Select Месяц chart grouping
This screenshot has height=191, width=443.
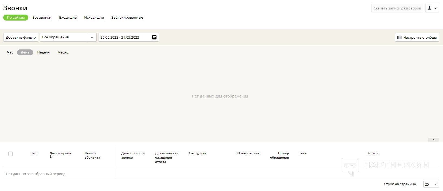tap(63, 52)
